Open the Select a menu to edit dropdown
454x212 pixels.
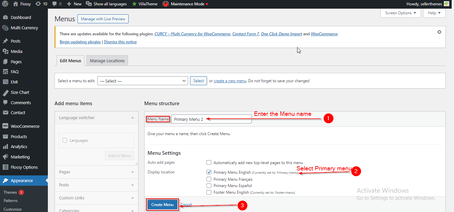coord(143,81)
